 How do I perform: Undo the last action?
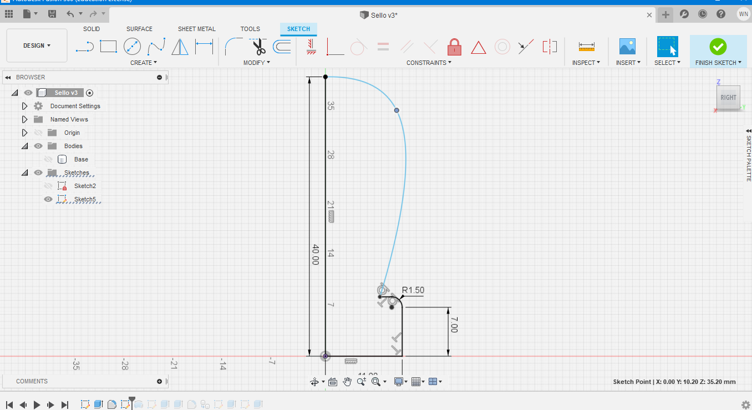70,14
